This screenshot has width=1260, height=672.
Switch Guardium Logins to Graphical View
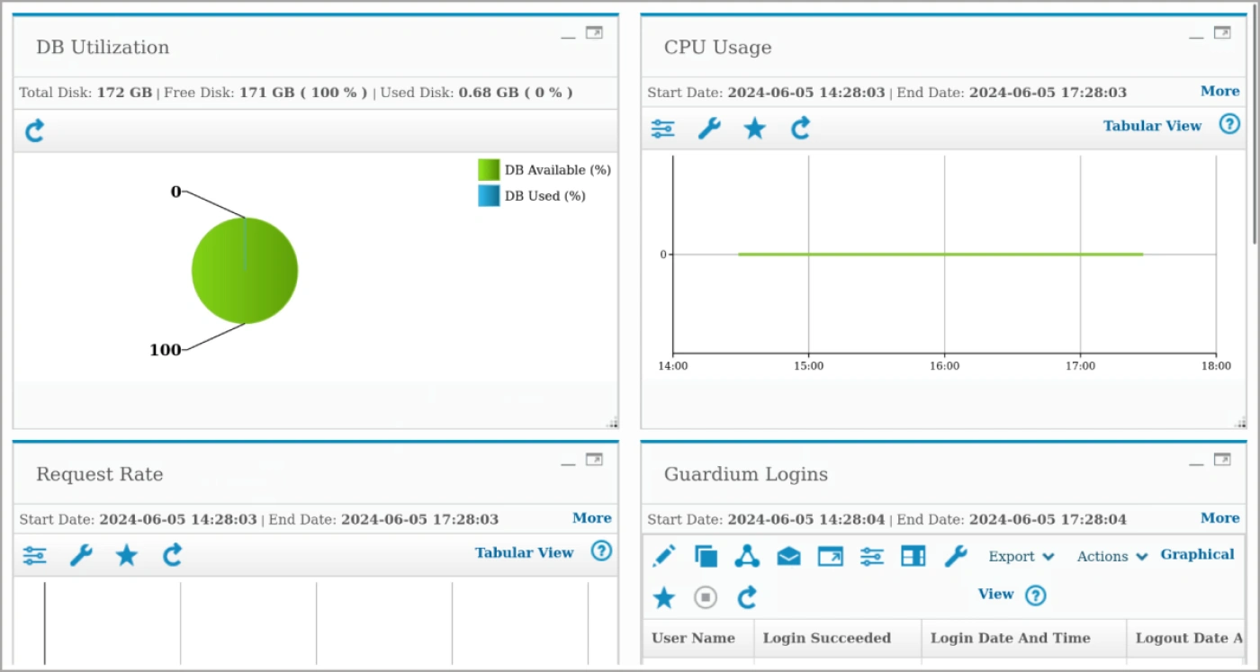1197,554
